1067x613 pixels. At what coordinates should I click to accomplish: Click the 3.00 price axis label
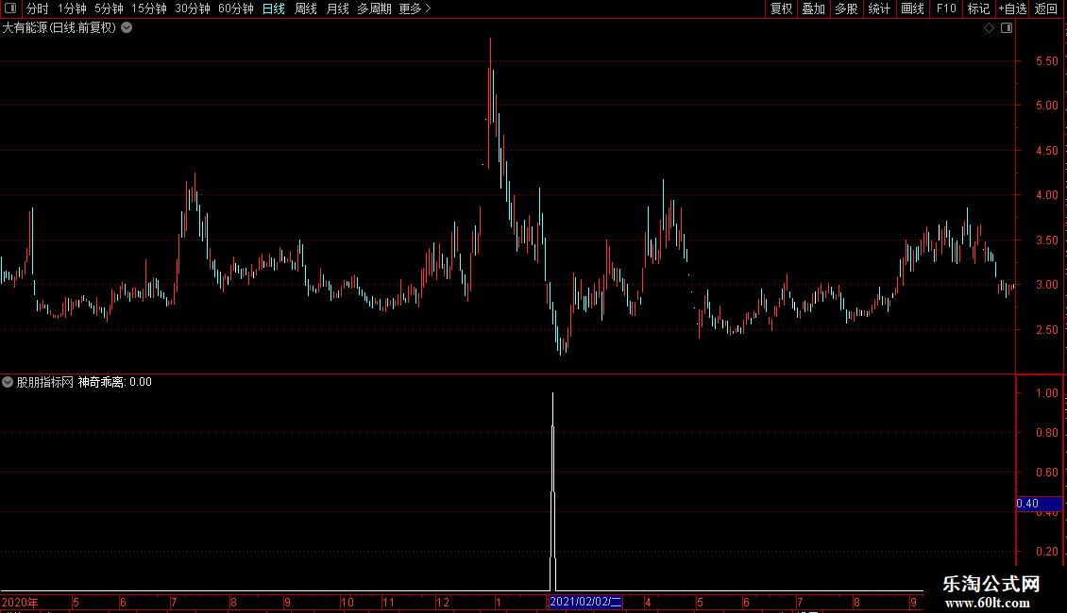coord(1046,285)
